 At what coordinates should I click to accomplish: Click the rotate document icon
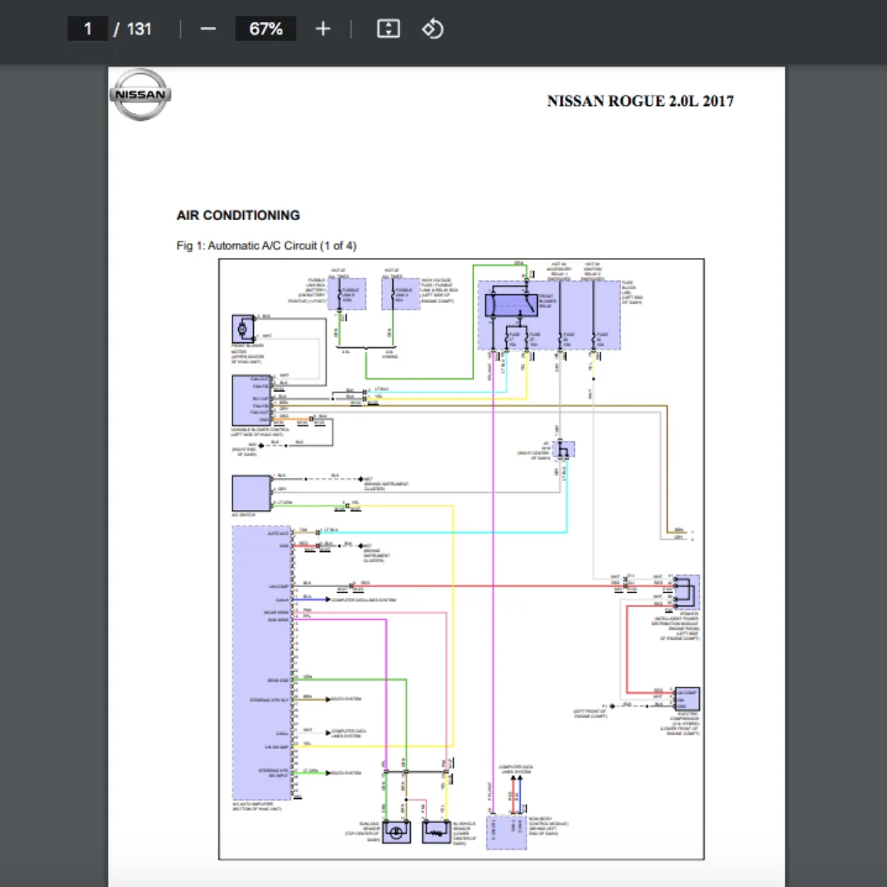coord(433,29)
